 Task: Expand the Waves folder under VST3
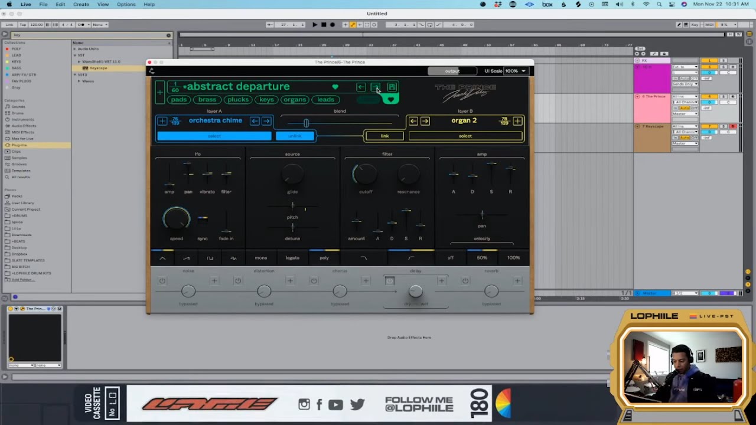pyautogui.click(x=79, y=81)
